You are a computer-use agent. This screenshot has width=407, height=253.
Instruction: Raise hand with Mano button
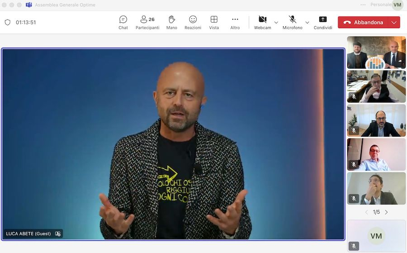172,22
